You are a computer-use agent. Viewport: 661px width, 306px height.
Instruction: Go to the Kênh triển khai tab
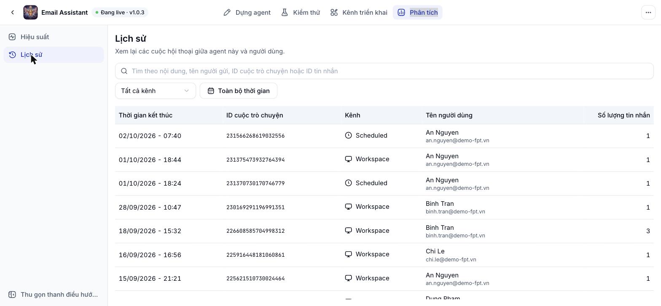pos(359,13)
